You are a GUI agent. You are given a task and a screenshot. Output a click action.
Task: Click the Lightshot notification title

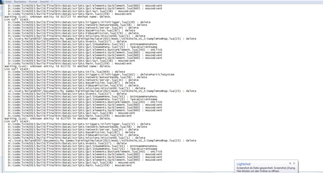pos(243,164)
